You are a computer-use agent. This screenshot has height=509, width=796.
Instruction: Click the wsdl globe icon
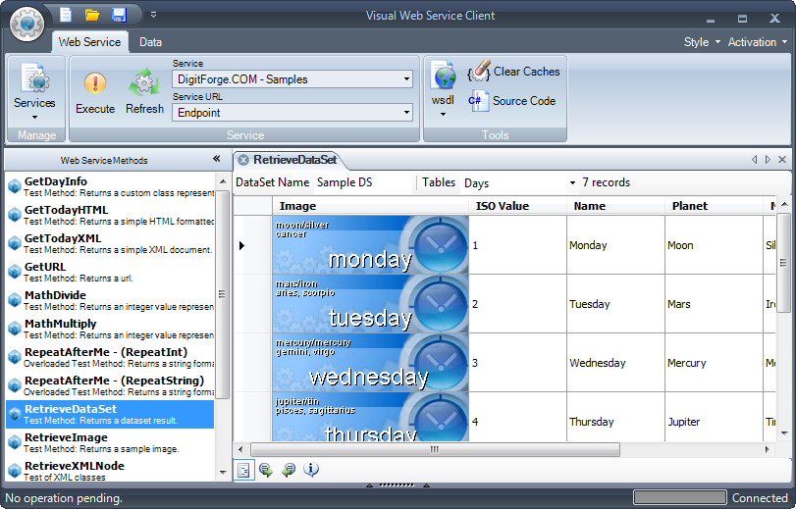[443, 78]
